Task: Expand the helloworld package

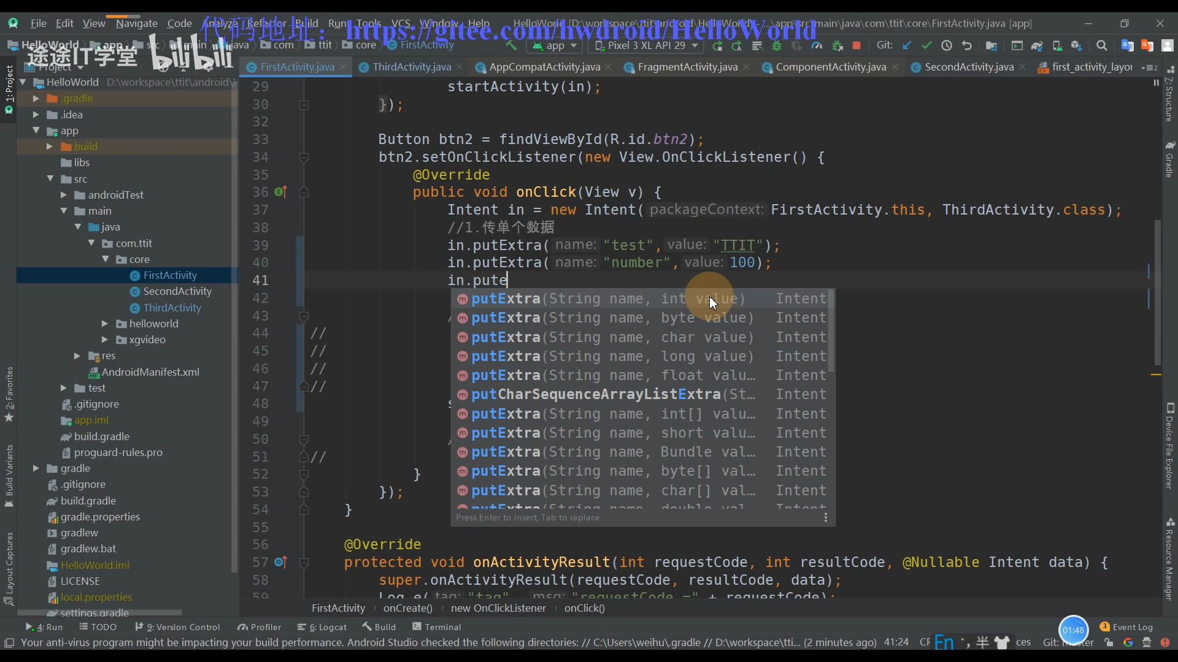Action: pyautogui.click(x=104, y=324)
